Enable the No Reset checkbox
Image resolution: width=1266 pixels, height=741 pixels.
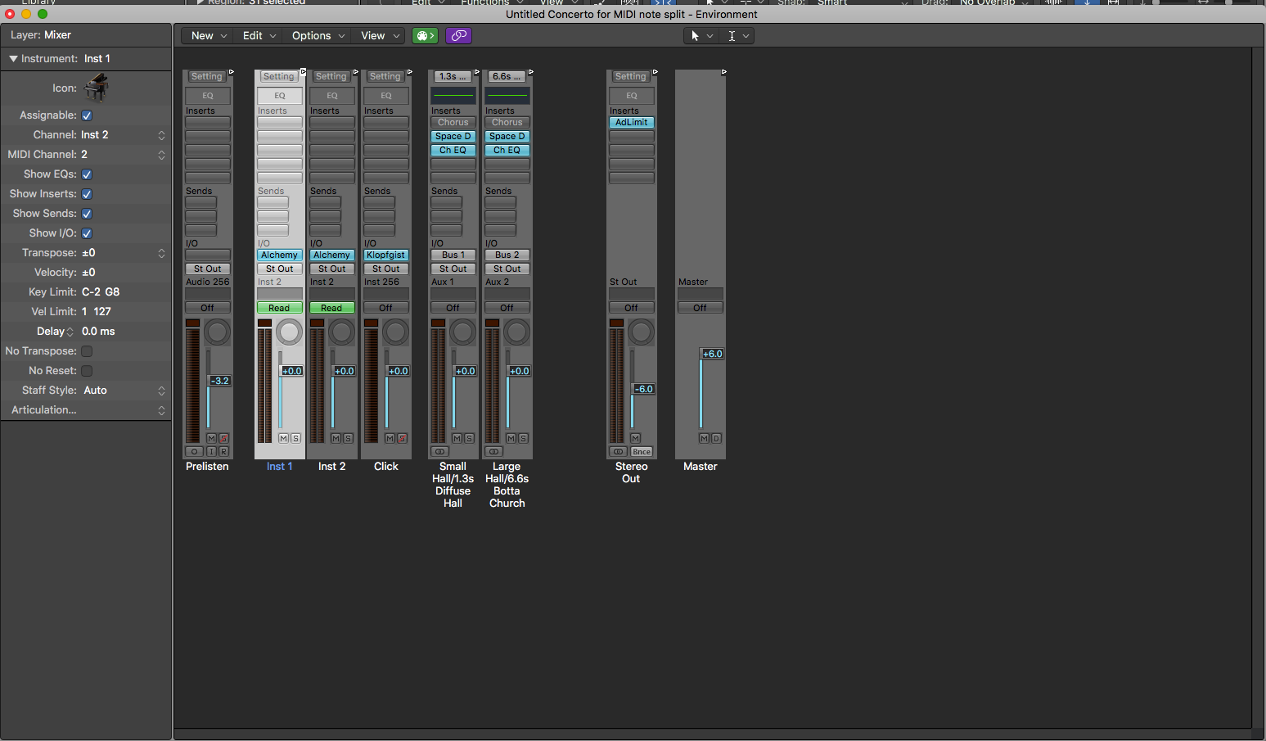point(87,371)
